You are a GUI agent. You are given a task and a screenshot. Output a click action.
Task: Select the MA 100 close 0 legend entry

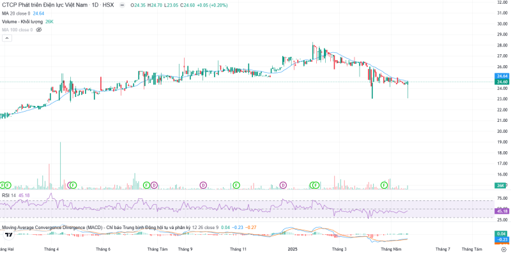coord(17,29)
